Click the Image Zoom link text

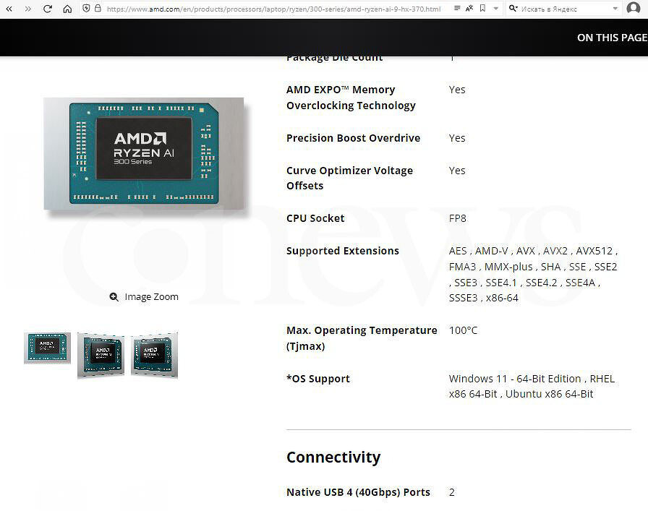pos(151,296)
